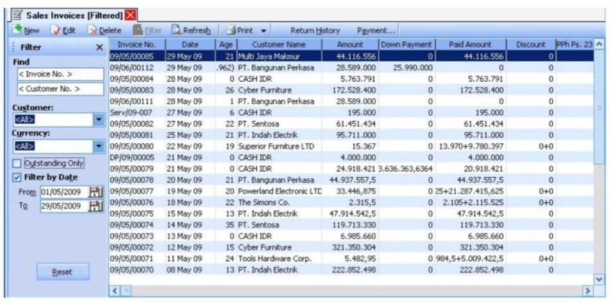Image resolution: width=611 pixels, height=303 pixels.
Task: Sort by the Date column header
Action: (x=190, y=44)
